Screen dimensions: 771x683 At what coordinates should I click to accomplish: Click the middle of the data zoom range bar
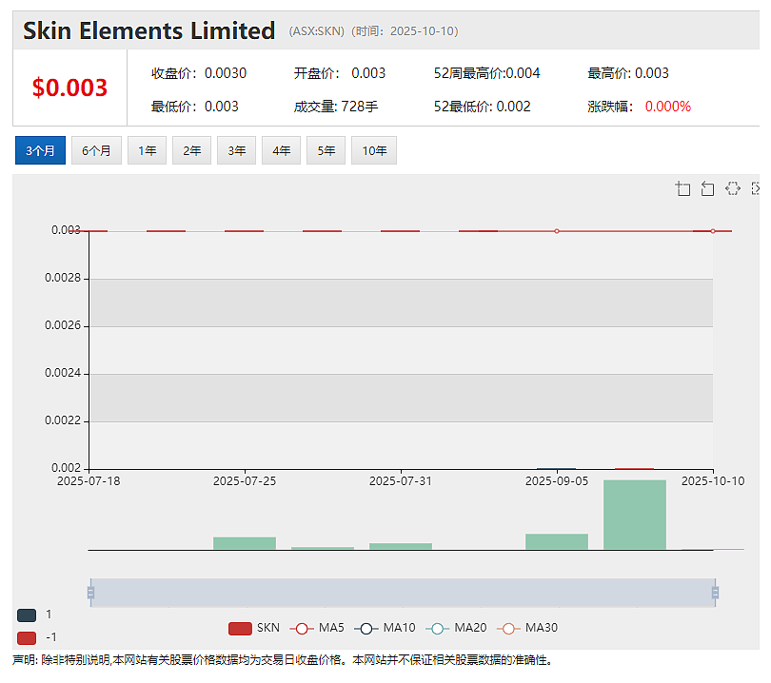[x=404, y=593]
